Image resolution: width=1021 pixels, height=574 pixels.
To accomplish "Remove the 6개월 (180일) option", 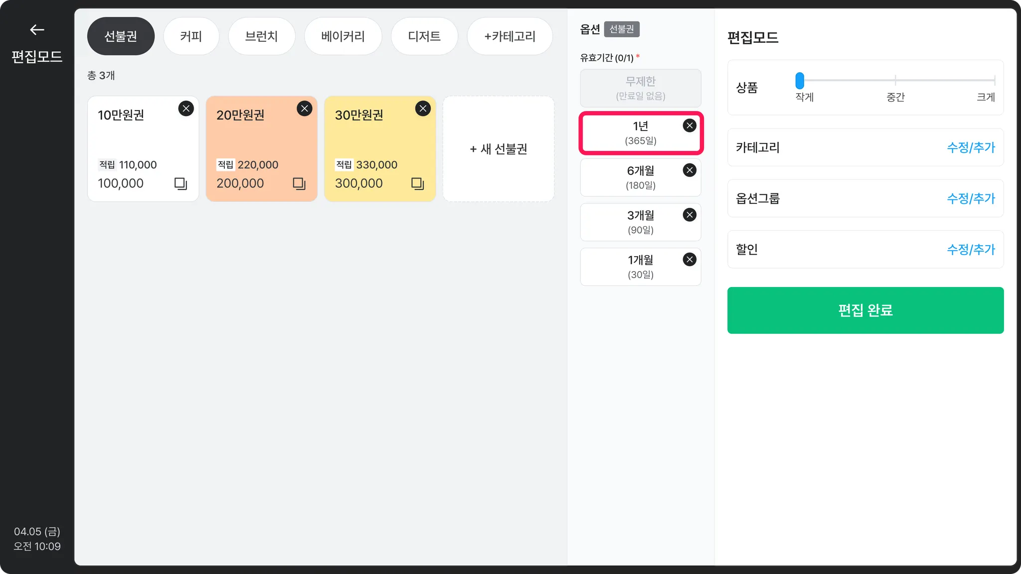I will [x=689, y=170].
